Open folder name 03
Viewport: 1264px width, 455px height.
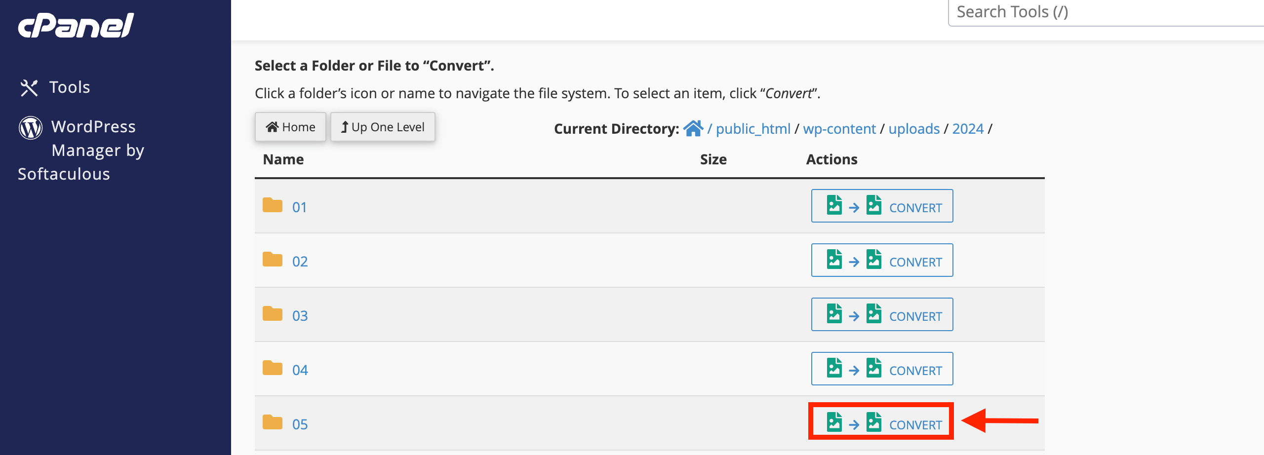pos(300,316)
